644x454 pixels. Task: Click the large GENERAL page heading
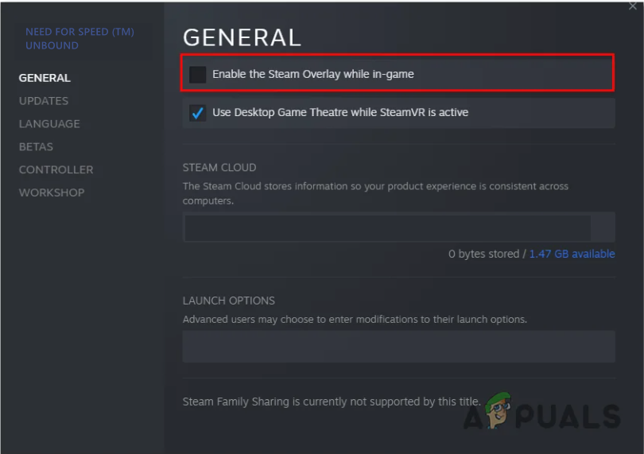click(242, 37)
